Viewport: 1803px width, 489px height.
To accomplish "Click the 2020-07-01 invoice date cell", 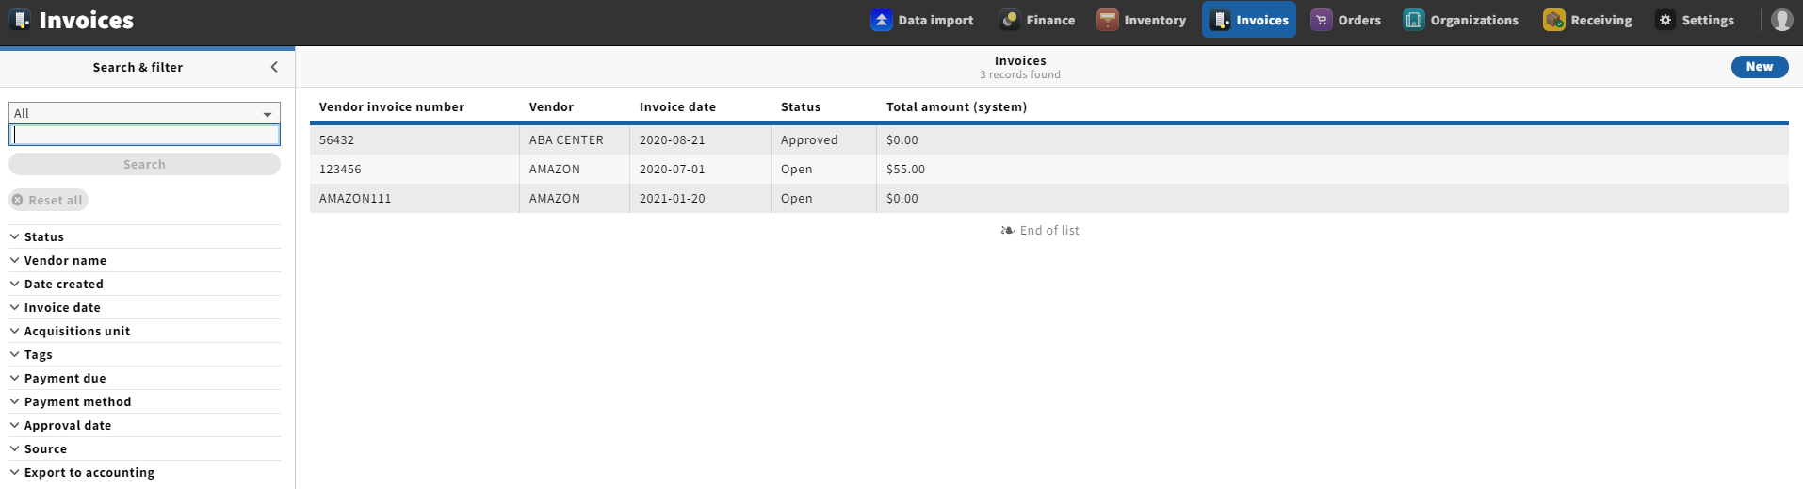I will 700,169.
